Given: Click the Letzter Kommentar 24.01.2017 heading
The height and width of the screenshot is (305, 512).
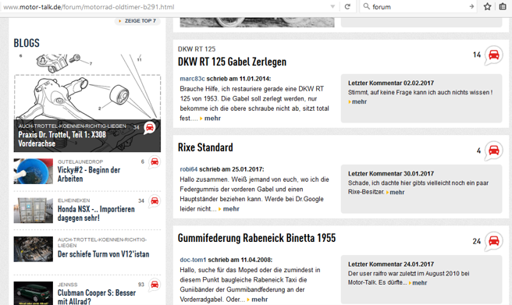Looking at the screenshot, I should (x=391, y=264).
